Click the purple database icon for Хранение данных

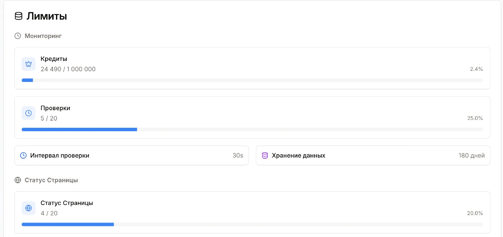click(x=265, y=155)
